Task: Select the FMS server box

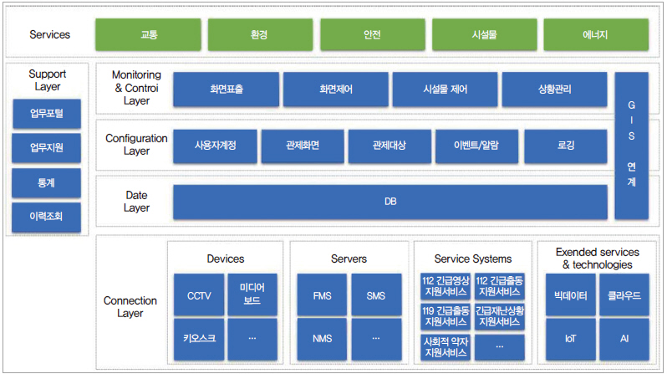Action: (323, 295)
